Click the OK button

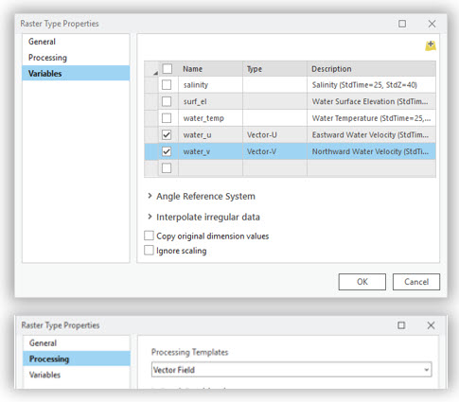362,282
